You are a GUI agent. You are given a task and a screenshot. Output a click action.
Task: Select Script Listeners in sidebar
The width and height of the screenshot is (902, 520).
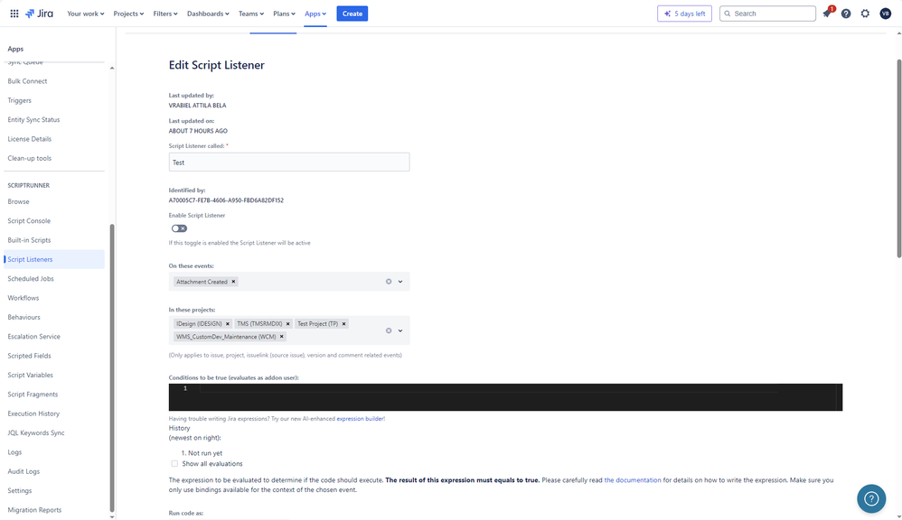pos(54,259)
